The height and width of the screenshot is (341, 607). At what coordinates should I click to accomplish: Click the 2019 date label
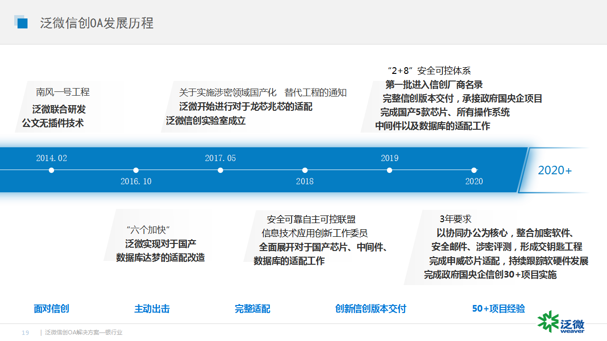pos(390,158)
